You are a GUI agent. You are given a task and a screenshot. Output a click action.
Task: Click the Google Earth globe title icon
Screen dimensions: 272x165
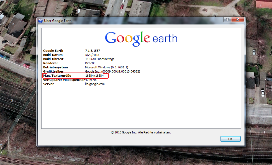[x=40, y=21]
